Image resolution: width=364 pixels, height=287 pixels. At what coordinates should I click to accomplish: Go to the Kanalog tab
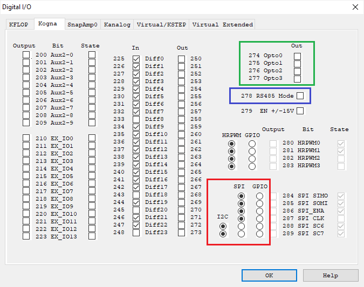117,24
